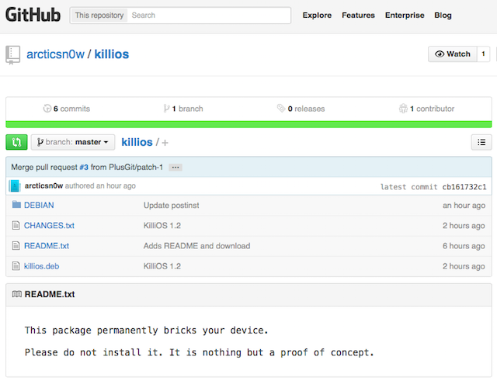The image size is (497, 381).
Task: Open the 6 commits tab
Action: tap(67, 109)
